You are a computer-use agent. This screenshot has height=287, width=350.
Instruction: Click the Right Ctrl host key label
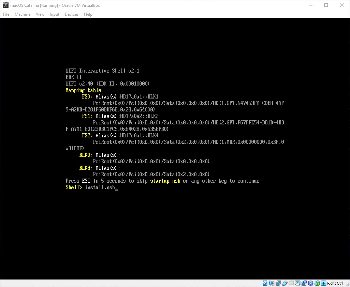pos(335,283)
